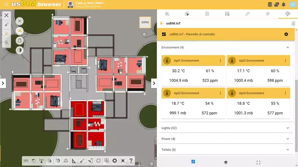Open control panel settings gear
Screen dimensions: 298x167
pyautogui.click(x=286, y=34)
